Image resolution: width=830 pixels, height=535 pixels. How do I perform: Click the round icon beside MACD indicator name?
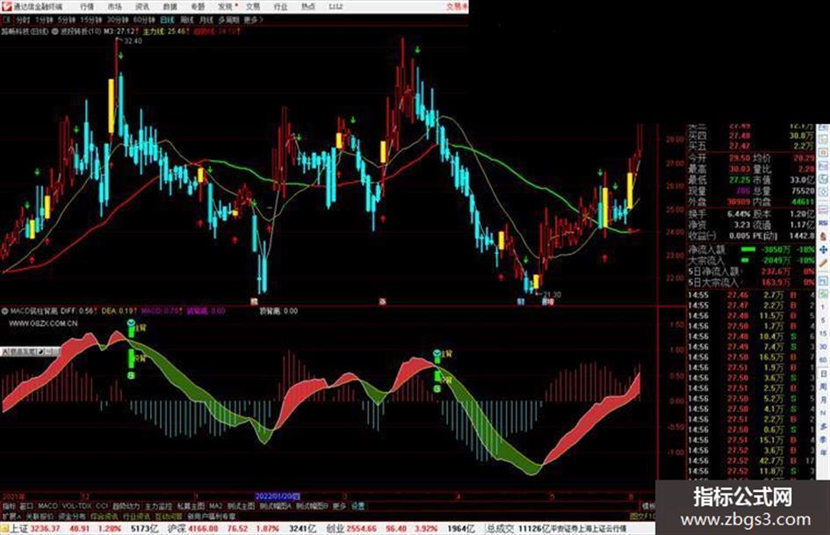click(x=4, y=311)
